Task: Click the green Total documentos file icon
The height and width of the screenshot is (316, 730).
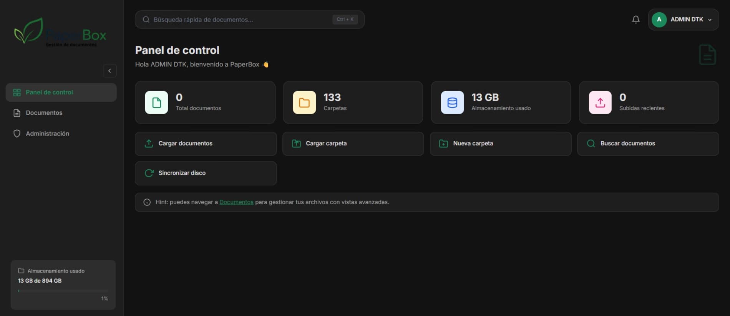Action: (156, 103)
